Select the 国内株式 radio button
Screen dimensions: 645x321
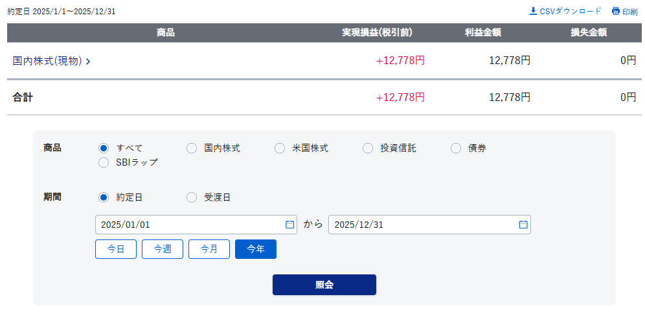tap(192, 148)
